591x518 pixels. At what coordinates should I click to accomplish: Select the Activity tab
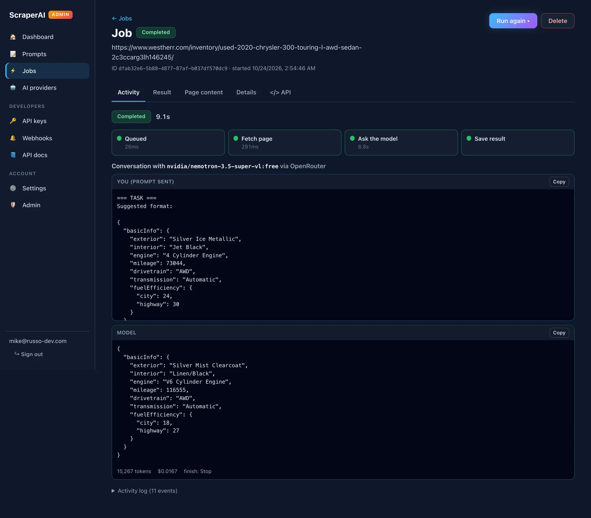coord(128,92)
